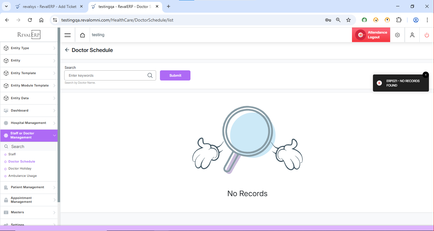This screenshot has height=231, width=434.
Task: Dismiss the ERP021 notification toast
Action: (425, 75)
